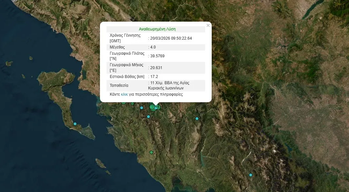Click the large green marker cluster under the popup tip

[x=153, y=107]
